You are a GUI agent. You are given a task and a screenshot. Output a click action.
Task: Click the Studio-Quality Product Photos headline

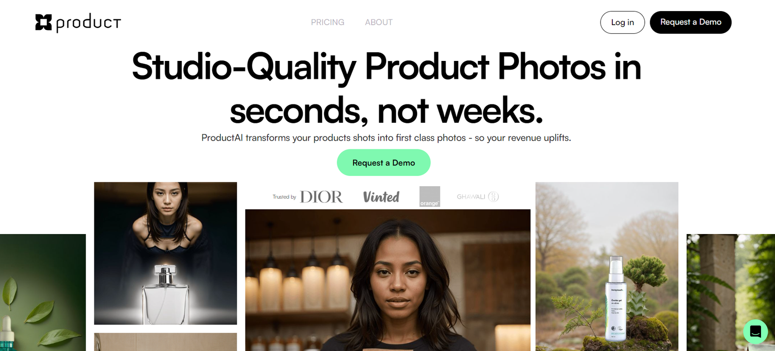point(387,88)
